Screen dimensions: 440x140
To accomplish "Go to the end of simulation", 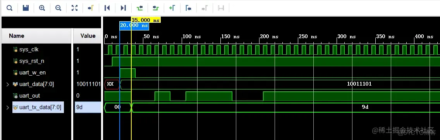I will click(123, 8).
